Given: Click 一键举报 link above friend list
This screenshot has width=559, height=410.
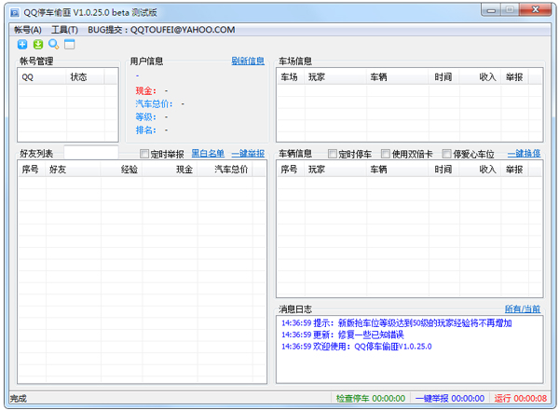Looking at the screenshot, I should point(248,154).
